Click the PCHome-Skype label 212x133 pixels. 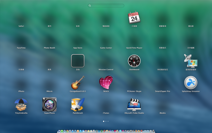[x=134, y=91]
